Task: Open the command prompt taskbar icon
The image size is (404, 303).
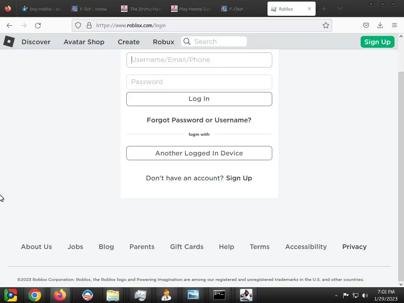Action: pos(219,295)
